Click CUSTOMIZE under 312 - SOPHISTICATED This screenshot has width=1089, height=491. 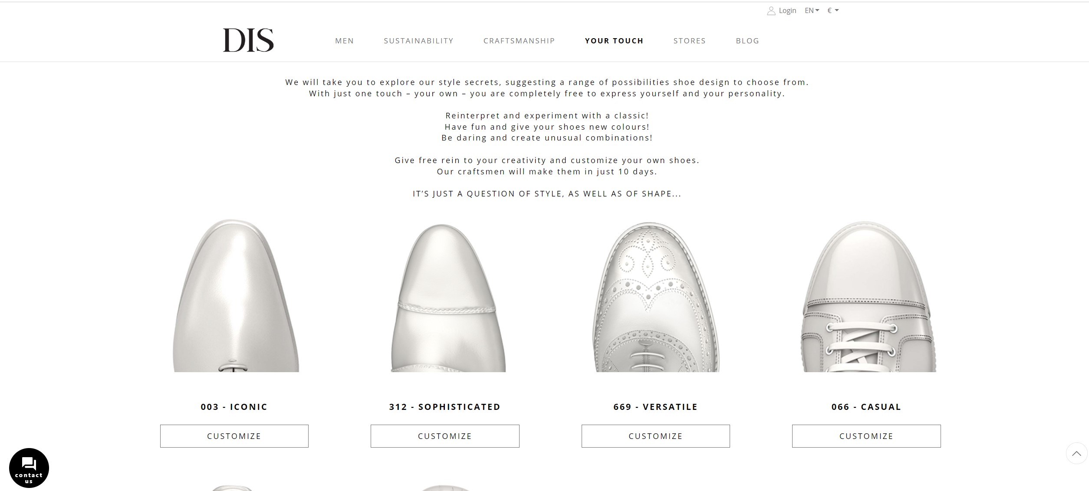[x=444, y=436]
